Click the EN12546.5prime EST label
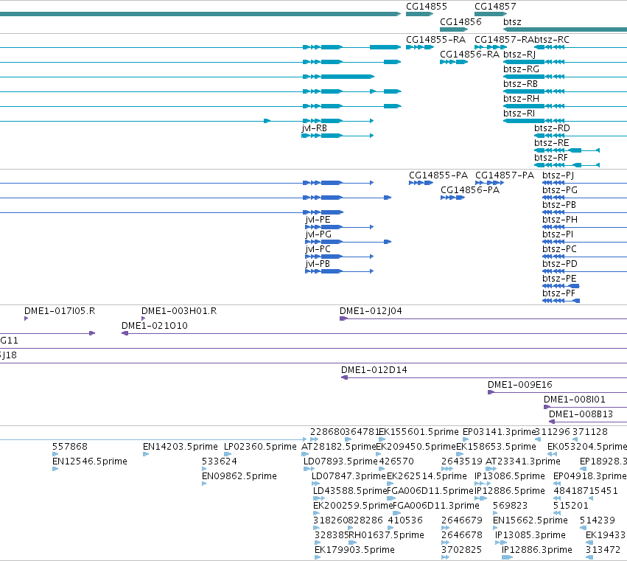Image resolution: width=627 pixels, height=561 pixels. tap(90, 461)
